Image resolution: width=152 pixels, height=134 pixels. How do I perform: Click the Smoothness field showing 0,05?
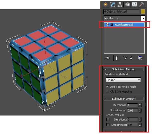[132, 110]
